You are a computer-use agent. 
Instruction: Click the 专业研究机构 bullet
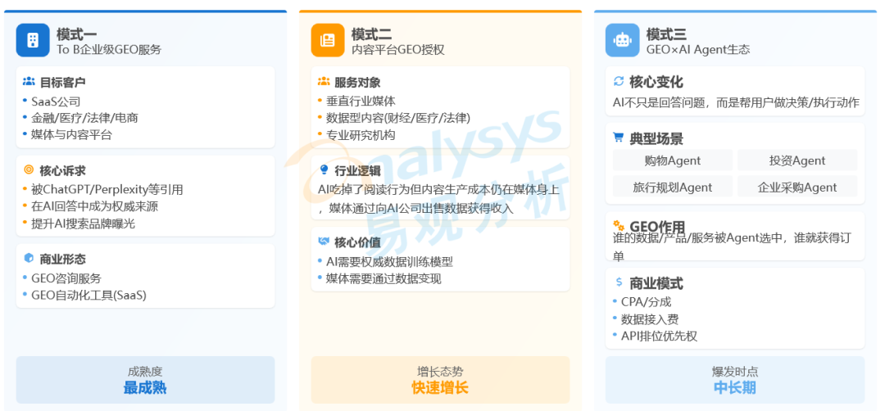coord(361,134)
